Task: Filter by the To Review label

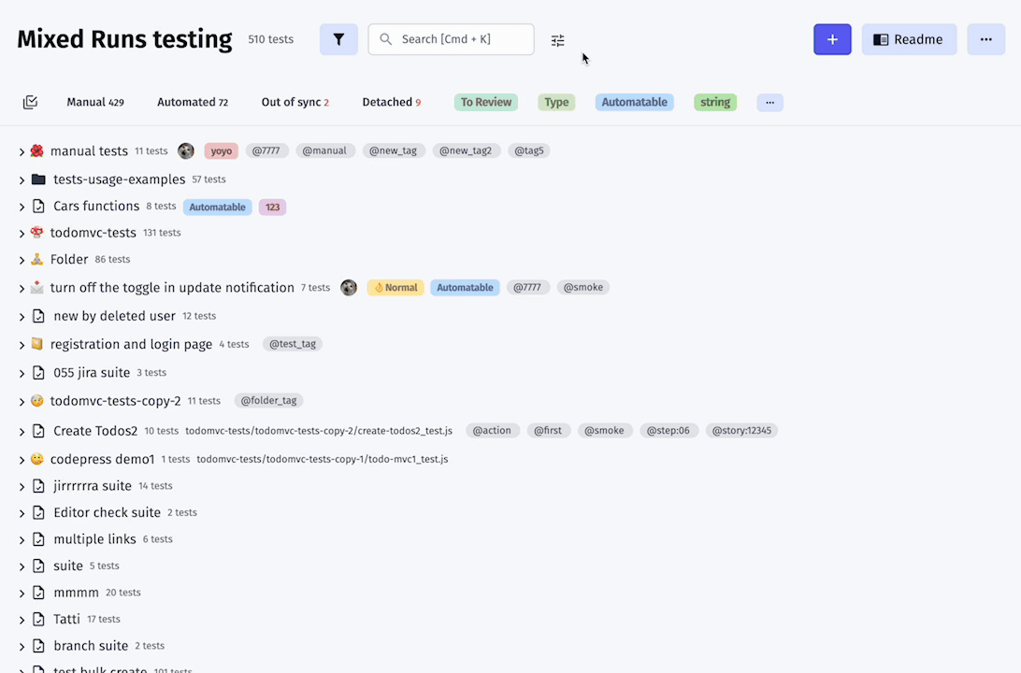Action: (x=486, y=102)
